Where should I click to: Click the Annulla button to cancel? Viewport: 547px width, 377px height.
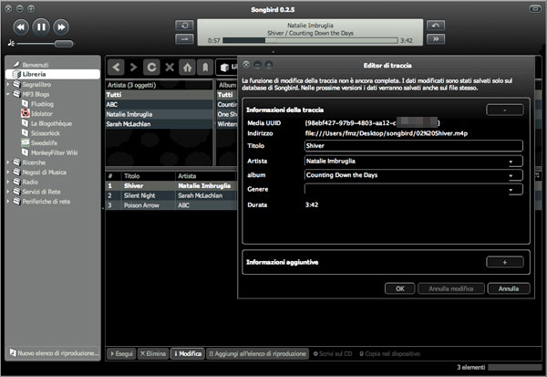502,288
